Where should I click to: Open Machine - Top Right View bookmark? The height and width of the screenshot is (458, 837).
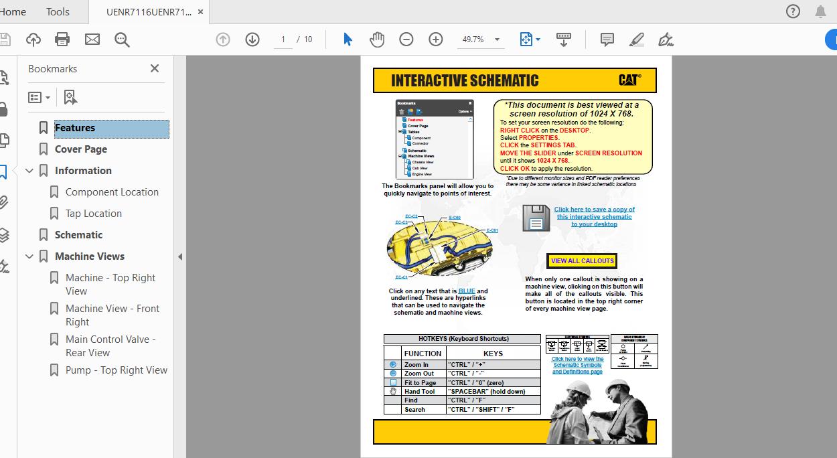pos(110,285)
